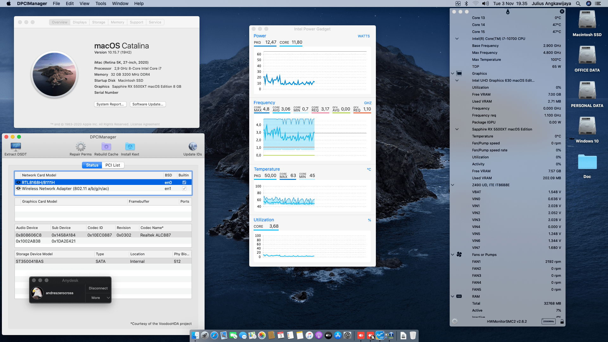Screen dimensions: 608x342
Task: Open System Preferences in the dock
Action: click(x=347, y=335)
